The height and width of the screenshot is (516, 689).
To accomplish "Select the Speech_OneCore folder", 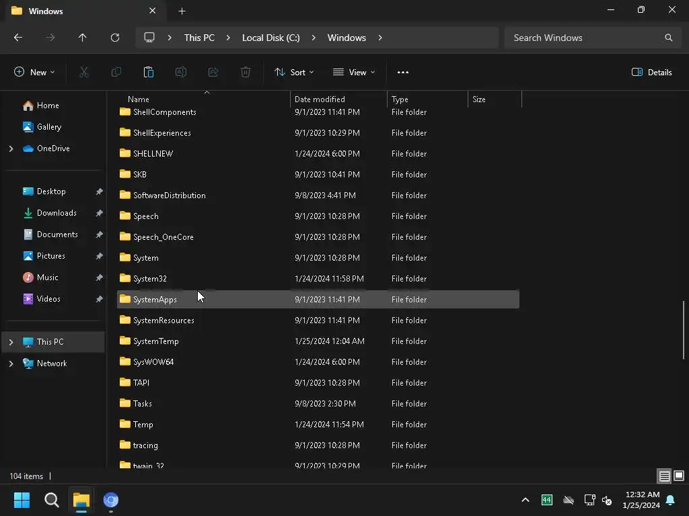I will [x=318, y=237].
